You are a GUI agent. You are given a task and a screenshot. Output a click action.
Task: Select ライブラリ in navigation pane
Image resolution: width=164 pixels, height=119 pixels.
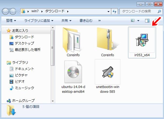tap(20, 63)
